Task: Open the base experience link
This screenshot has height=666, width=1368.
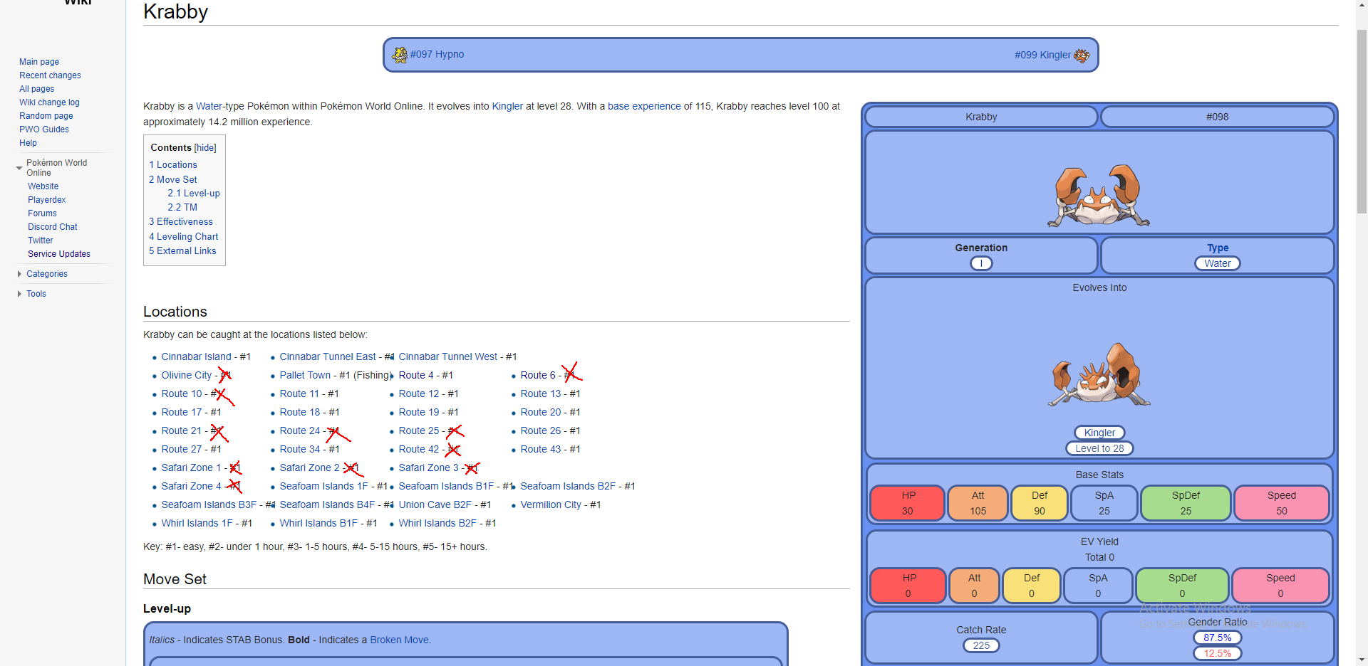Action: coord(644,106)
